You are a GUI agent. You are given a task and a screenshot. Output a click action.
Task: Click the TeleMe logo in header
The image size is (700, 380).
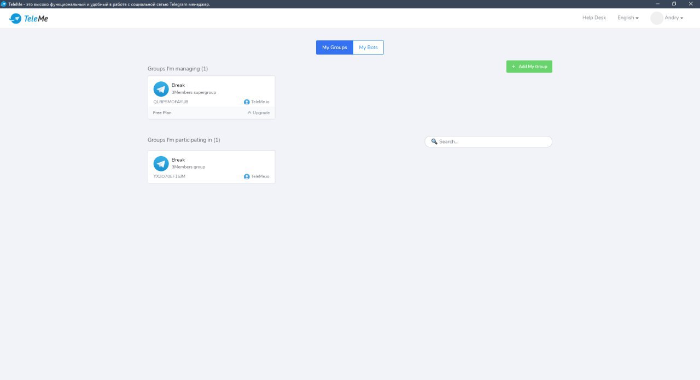[x=29, y=19]
